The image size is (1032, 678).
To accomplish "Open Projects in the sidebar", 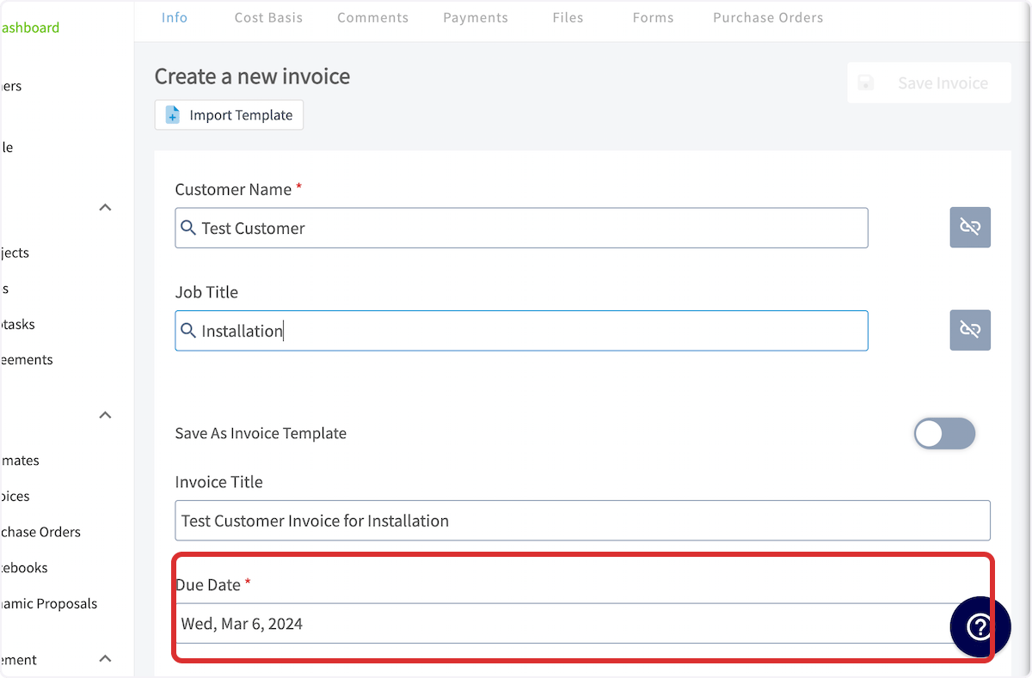I will pyautogui.click(x=15, y=253).
